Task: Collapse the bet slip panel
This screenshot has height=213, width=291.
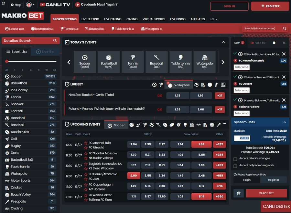Action: 284,43
